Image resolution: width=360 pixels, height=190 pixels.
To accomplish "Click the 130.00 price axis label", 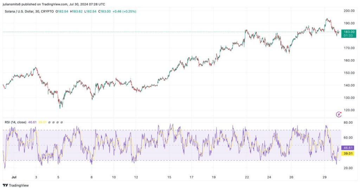I will 349,97.
